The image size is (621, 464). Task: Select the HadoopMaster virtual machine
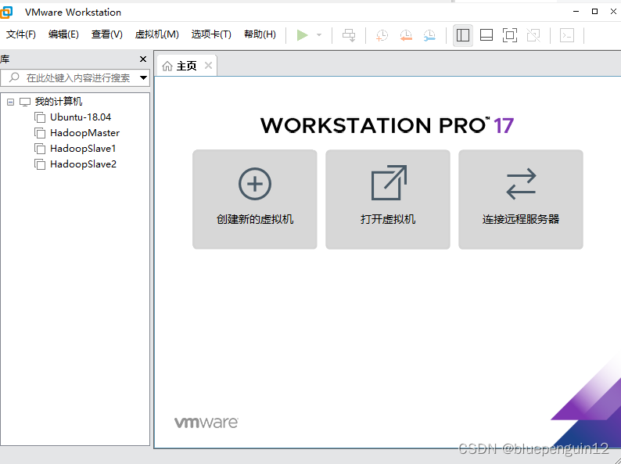pyautogui.click(x=84, y=133)
